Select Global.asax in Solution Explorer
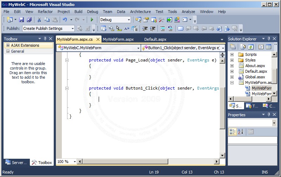 [255, 77]
